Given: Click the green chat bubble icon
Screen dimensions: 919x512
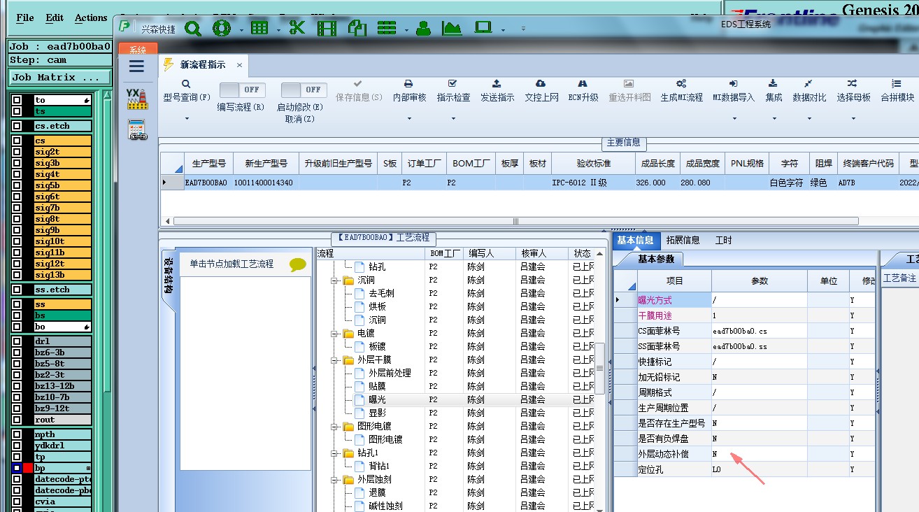Looking at the screenshot, I should coord(298,264).
